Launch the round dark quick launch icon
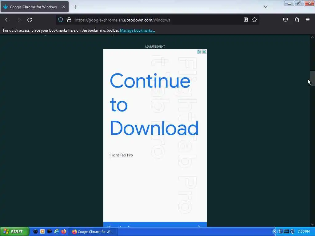Image resolution: width=315 pixels, height=236 pixels. [x=36, y=231]
